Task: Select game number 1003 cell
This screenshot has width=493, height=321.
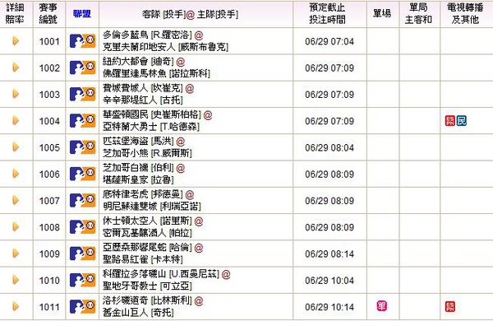Action: click(49, 94)
